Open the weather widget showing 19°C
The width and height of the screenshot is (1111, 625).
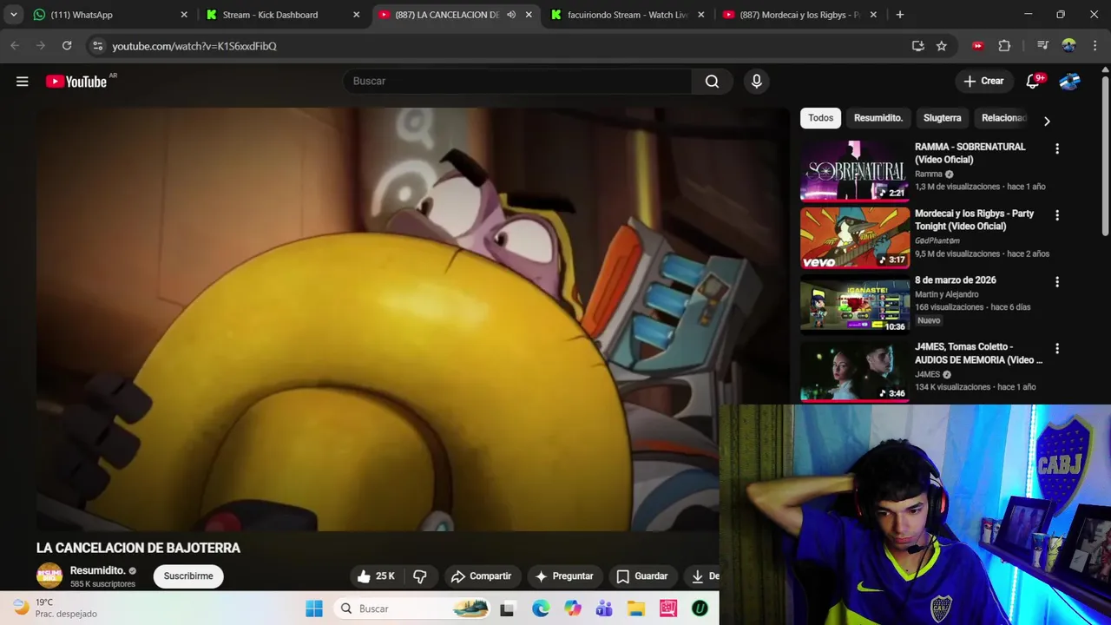[x=56, y=608]
